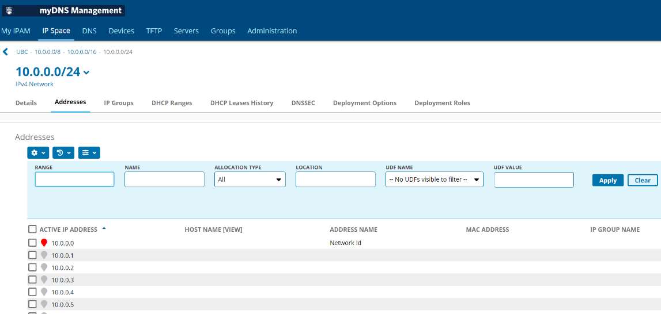Expand the 10.0.0.0/24 network title chevron

pos(86,72)
